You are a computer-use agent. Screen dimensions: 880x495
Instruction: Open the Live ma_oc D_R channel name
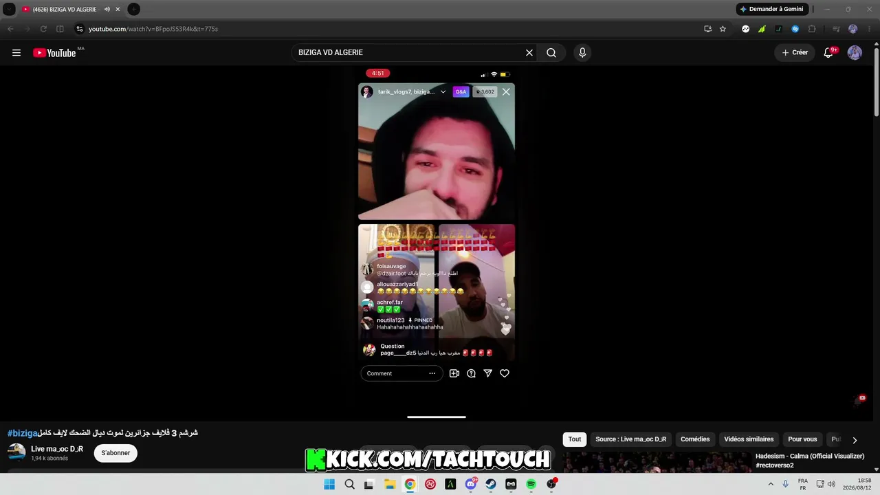[x=57, y=449]
